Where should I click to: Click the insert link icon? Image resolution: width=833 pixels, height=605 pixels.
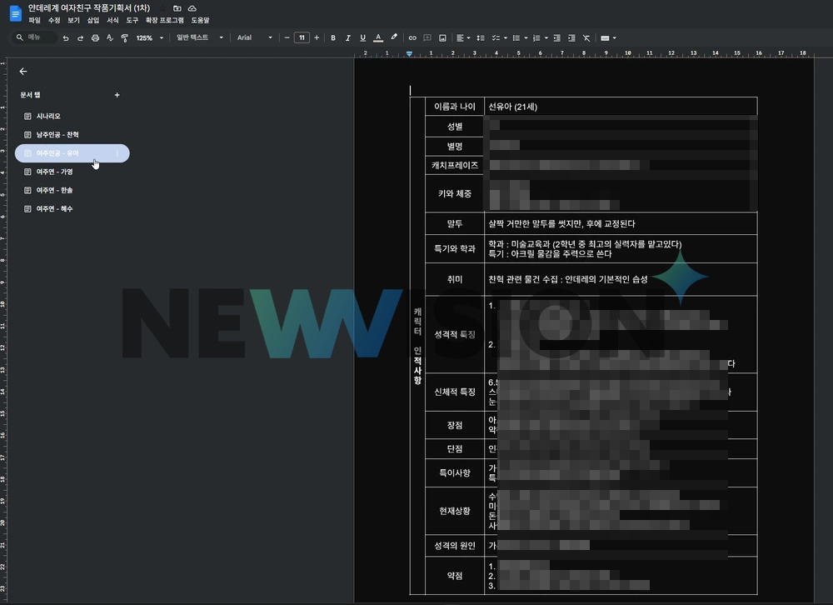point(412,38)
